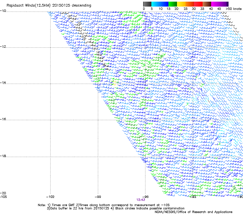Click the '-93' longitude axis label
Image resolution: width=243 pixels, height=214 pixels.
coord(193,197)
